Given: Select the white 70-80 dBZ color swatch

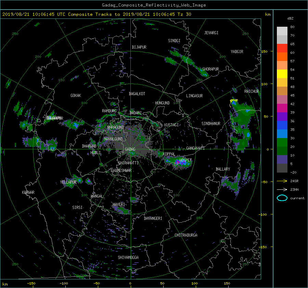Looking at the screenshot, I should coord(282,31).
